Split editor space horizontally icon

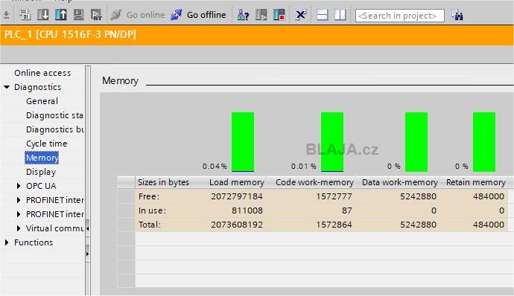pos(323,15)
